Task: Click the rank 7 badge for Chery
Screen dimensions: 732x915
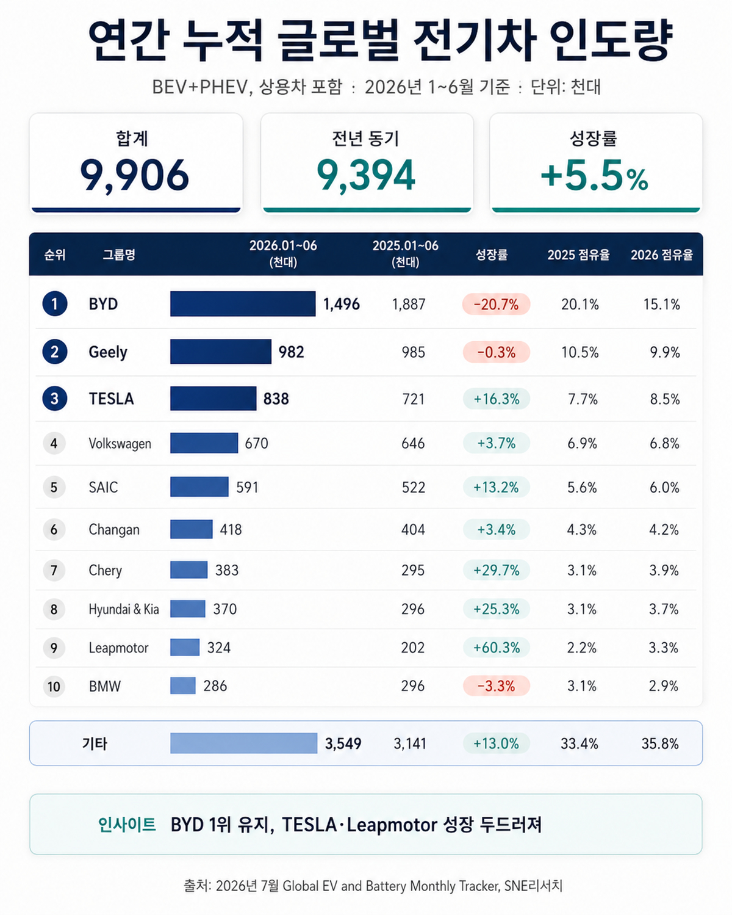Action: coord(54,570)
